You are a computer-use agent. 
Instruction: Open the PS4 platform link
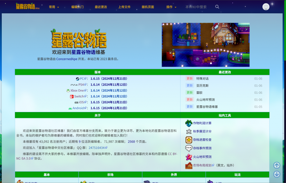[82, 85]
